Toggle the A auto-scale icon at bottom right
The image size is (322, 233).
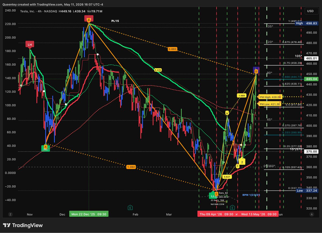[312, 214]
